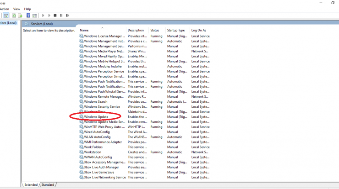Select the Windows Mobile Hotspot Service name
This screenshot has width=339, height=189.
tap(104, 61)
